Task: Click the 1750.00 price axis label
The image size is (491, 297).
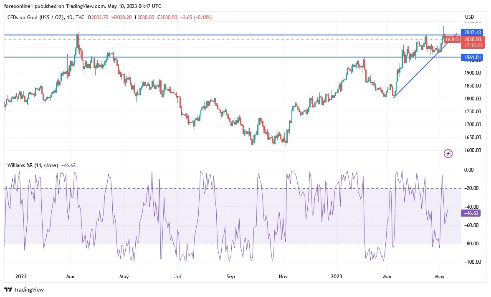Action: click(x=473, y=112)
